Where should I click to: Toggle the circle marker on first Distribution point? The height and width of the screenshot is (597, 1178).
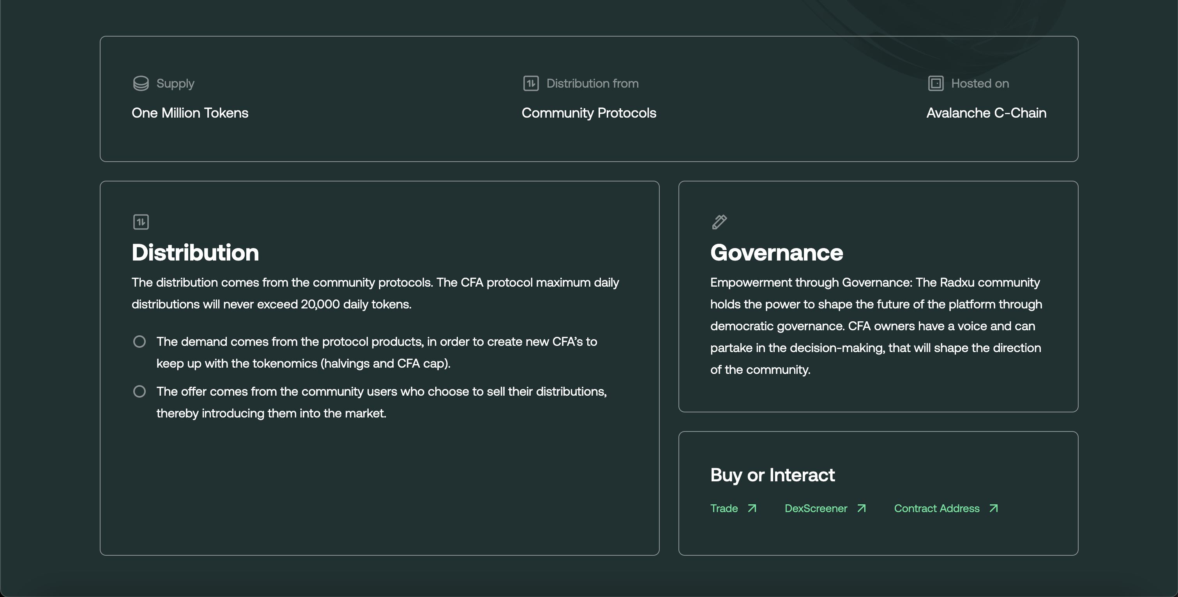coord(140,341)
